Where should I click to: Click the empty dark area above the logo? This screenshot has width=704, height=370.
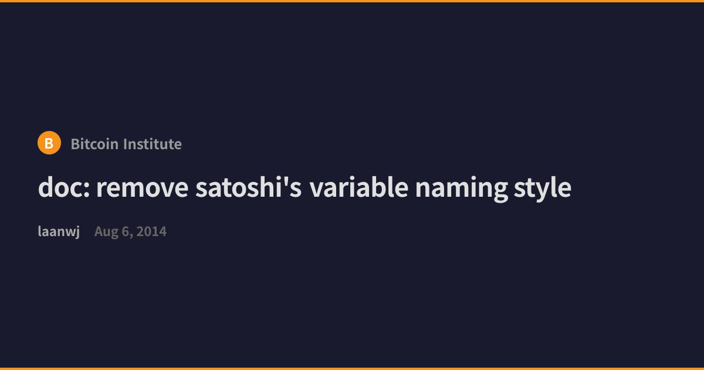point(352,65)
